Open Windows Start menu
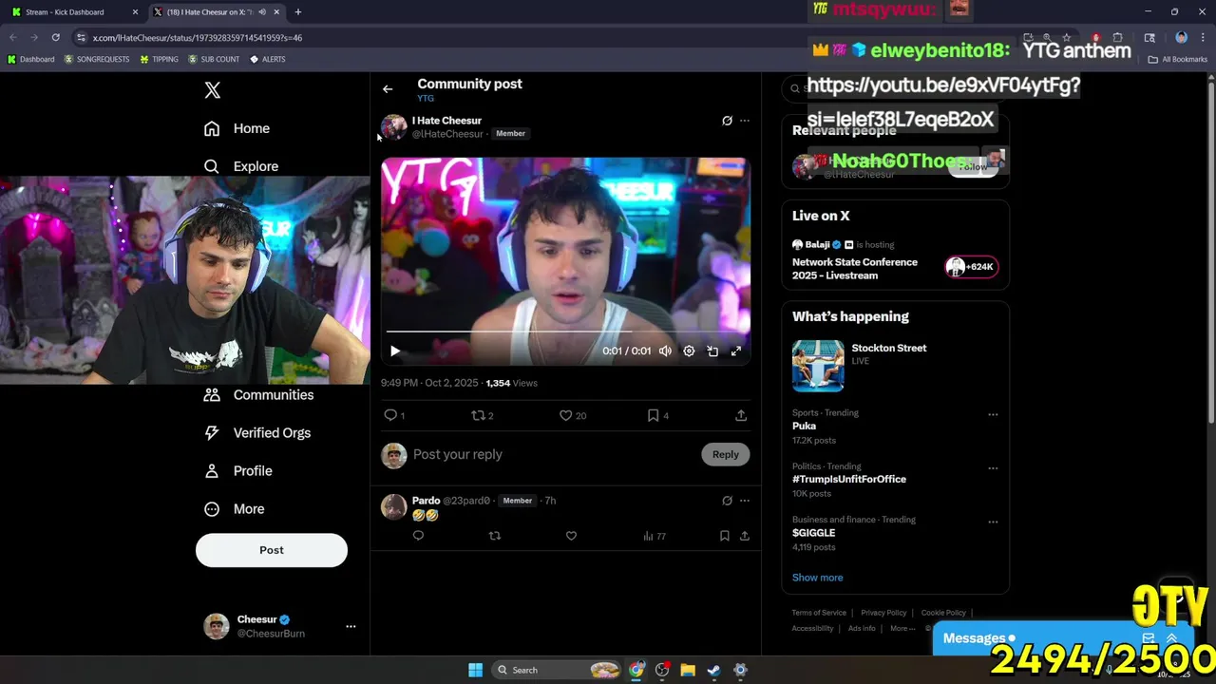 click(475, 671)
